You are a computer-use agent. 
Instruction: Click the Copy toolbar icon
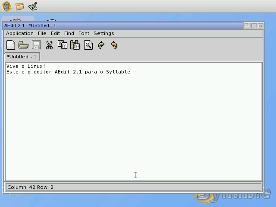coord(62,45)
